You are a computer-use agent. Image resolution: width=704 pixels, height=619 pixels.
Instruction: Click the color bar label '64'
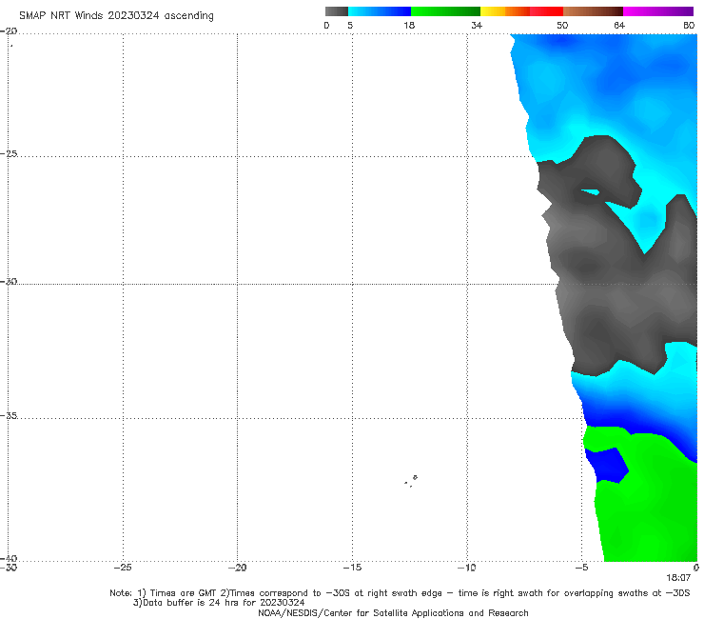(x=619, y=25)
